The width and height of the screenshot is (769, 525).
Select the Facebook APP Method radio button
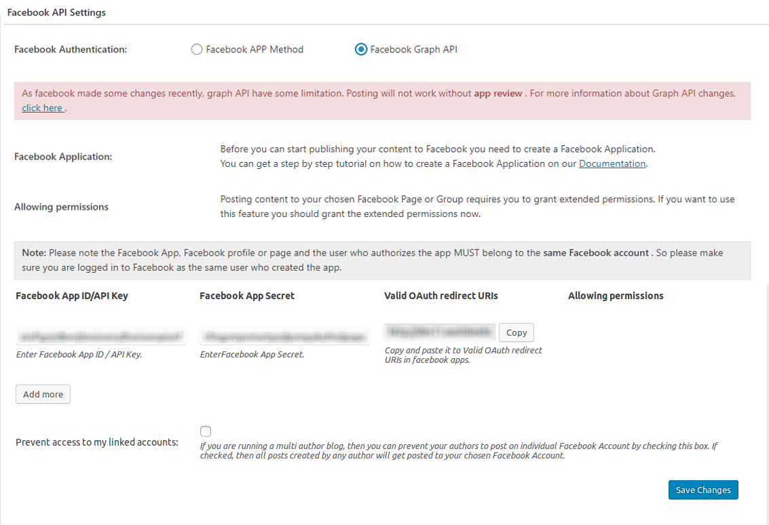[x=197, y=50]
